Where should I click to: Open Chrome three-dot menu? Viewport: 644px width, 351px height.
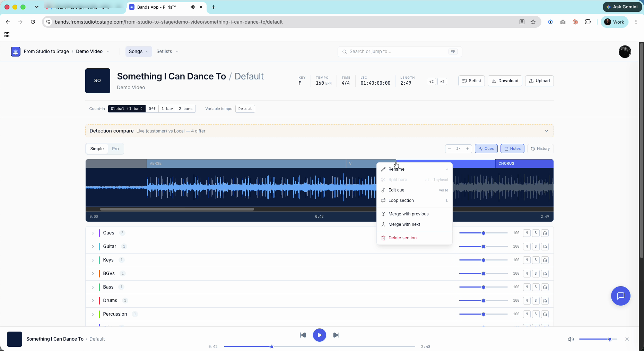coord(636,22)
